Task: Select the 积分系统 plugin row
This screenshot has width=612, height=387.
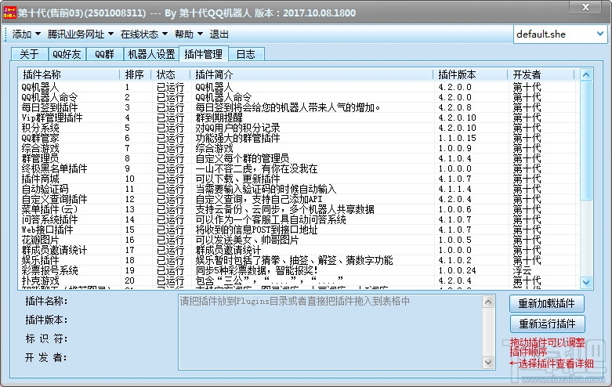Action: pos(299,128)
